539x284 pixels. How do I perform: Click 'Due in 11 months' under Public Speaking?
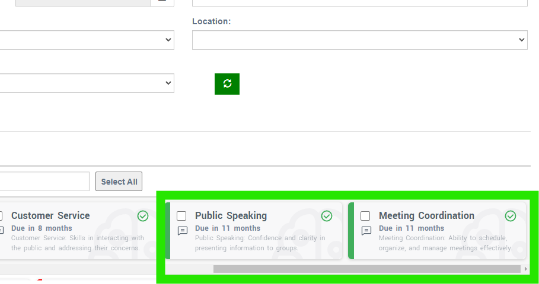point(228,228)
